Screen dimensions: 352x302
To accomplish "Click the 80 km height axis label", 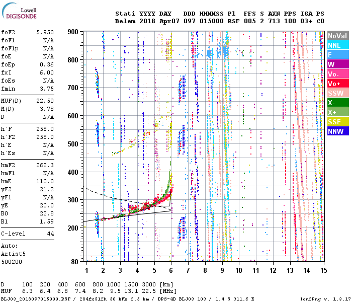I will [75, 262].
